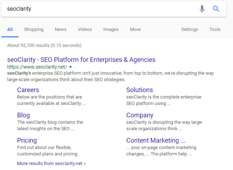Open search Tools
The image size is (233, 170).
point(215,30)
